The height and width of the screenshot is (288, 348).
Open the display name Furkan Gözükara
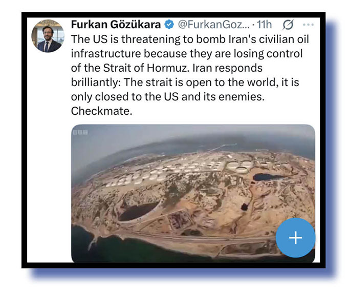[116, 25]
